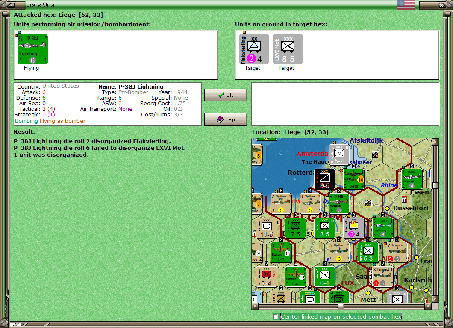Click result line about disorganized Flakvierling

(x=92, y=141)
